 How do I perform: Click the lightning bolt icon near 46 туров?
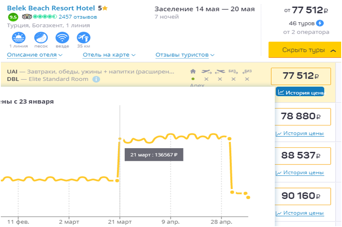point(320,23)
